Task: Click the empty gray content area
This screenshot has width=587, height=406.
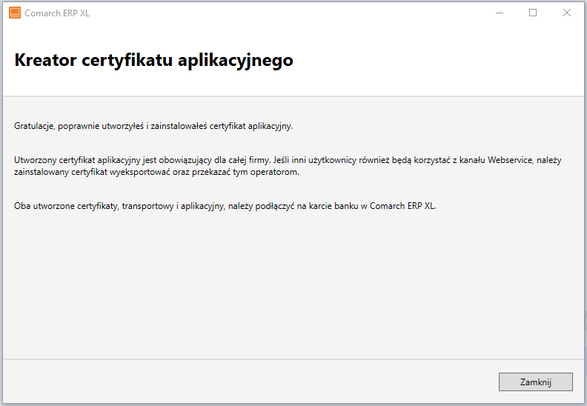Action: coord(292,284)
